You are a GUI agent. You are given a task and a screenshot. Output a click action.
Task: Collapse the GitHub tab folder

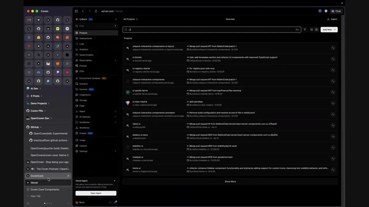(x=41, y=127)
